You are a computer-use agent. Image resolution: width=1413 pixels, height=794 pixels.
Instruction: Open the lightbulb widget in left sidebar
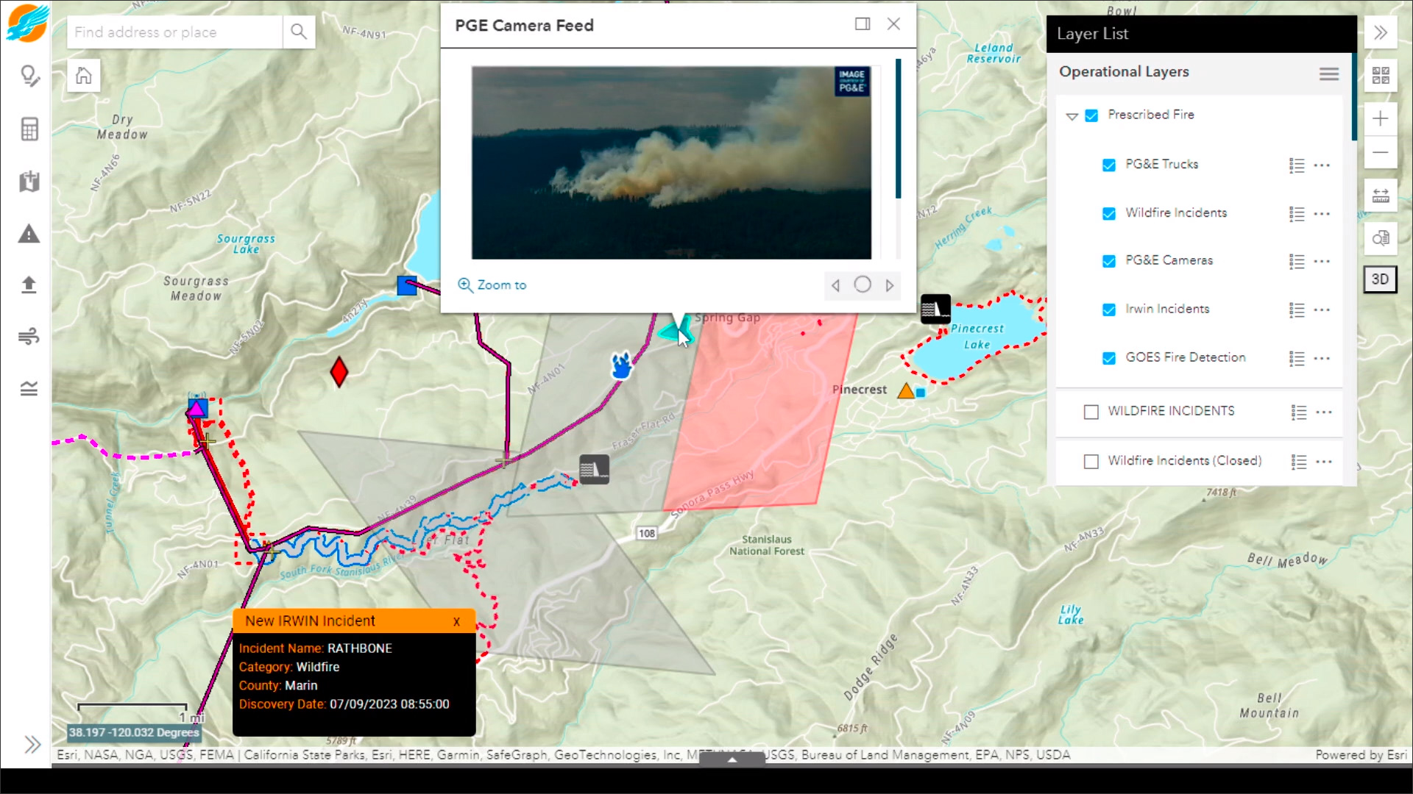coord(29,76)
